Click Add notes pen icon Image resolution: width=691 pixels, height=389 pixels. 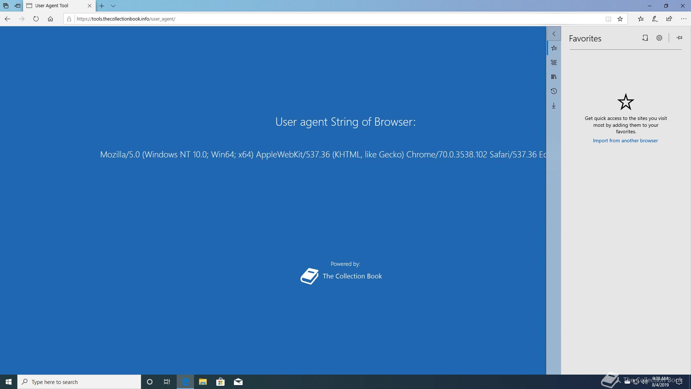point(655,19)
